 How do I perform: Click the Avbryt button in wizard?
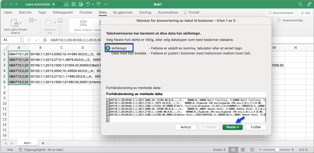[186, 127]
